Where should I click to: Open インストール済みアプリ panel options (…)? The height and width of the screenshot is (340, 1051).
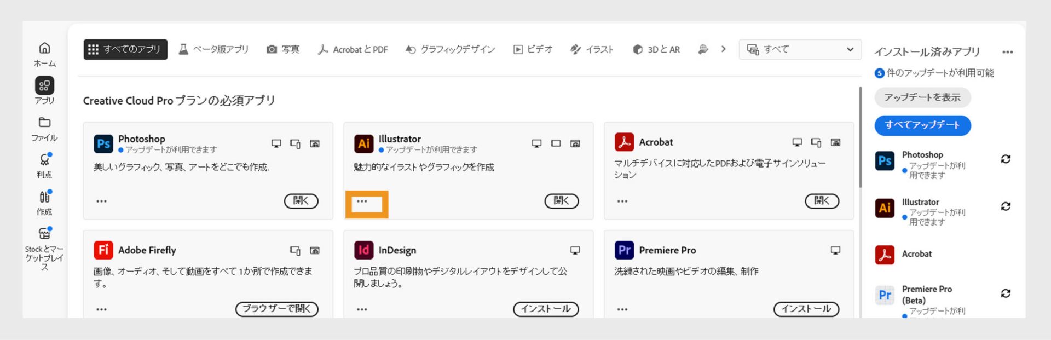pyautogui.click(x=1008, y=52)
